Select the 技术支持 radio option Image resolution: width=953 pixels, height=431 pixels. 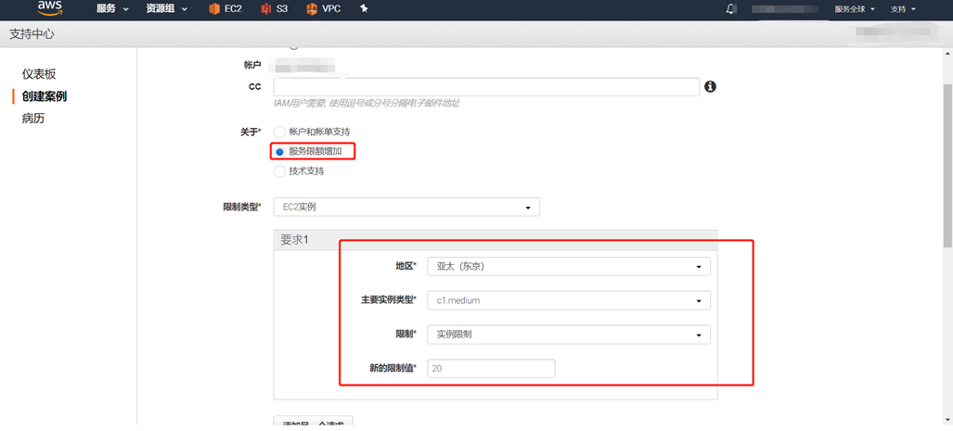coord(279,171)
